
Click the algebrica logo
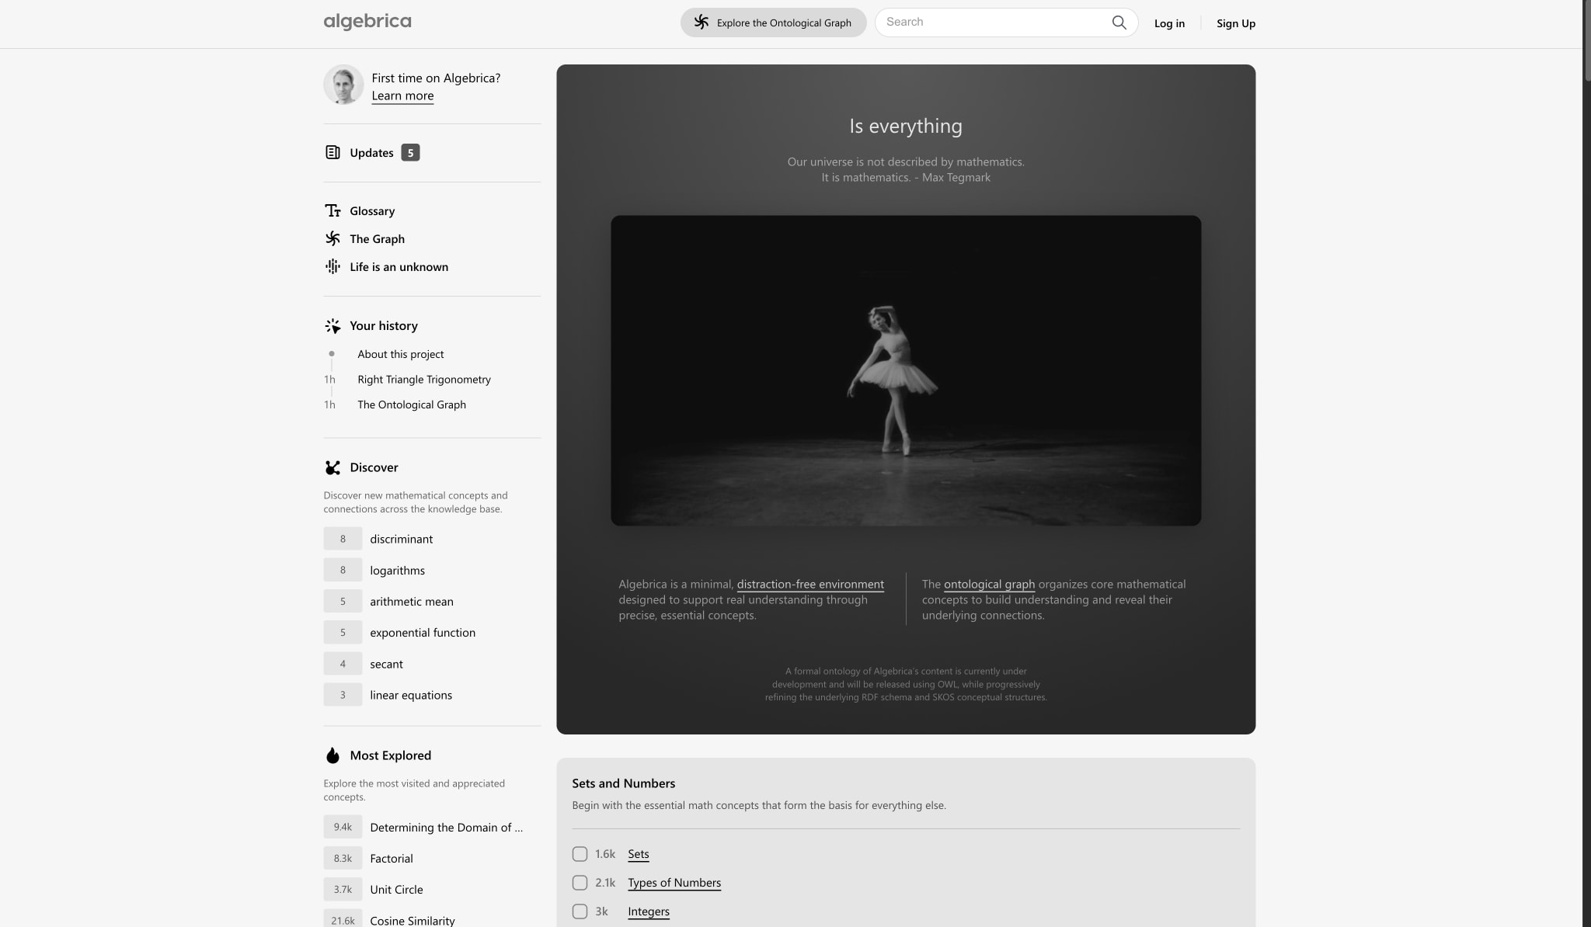tap(367, 22)
